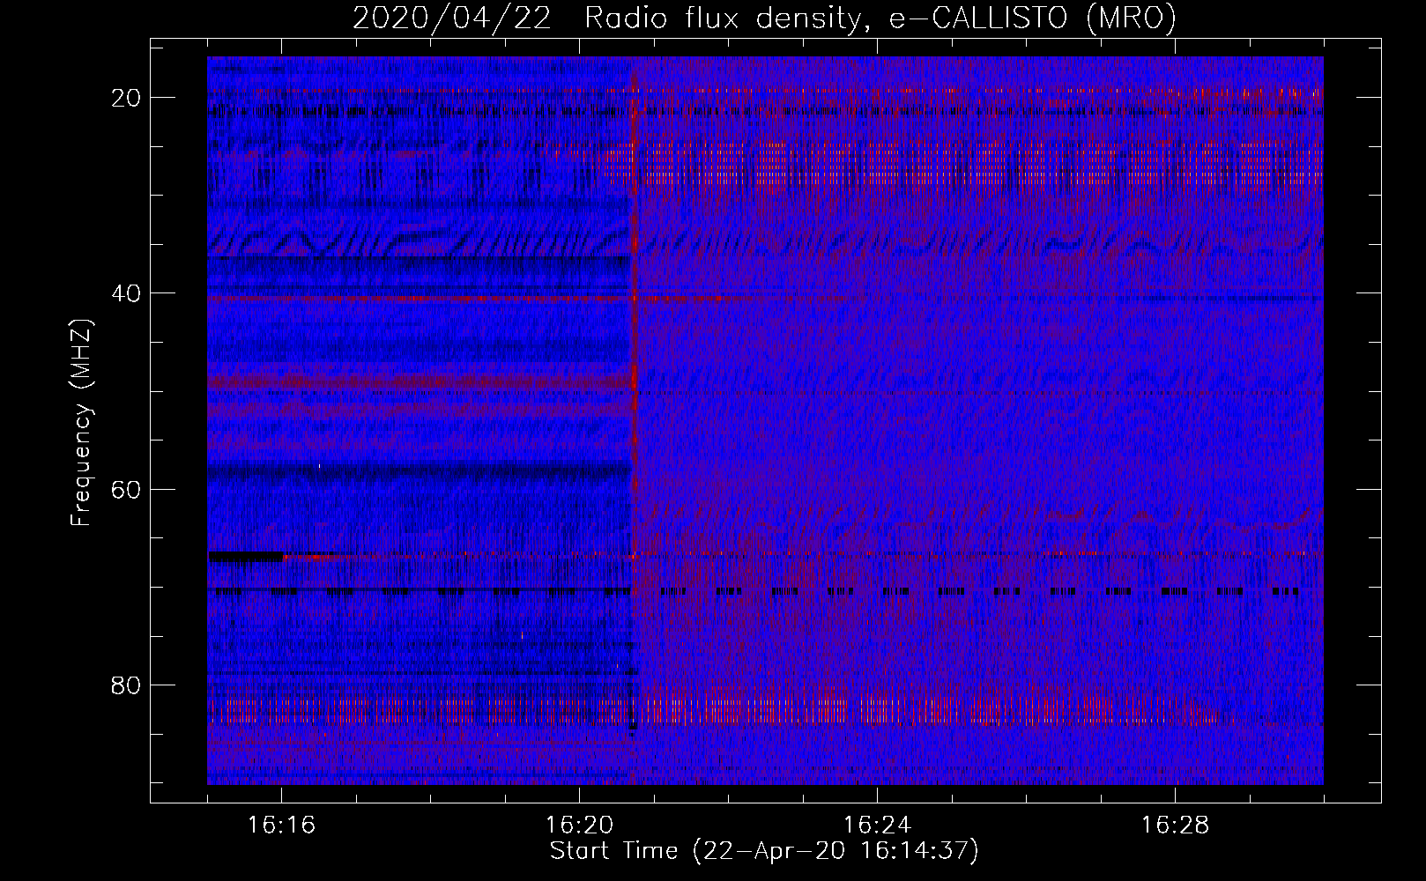Click the 16:24 time tick label
The height and width of the screenshot is (881, 1426).
[877, 825]
